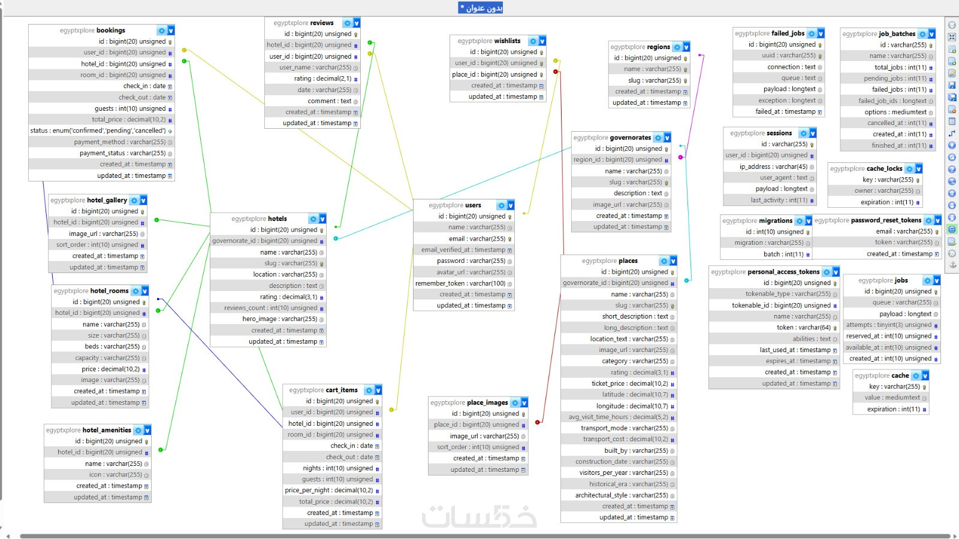Collapse the bookings table with its V button
The height and width of the screenshot is (539, 959).
(x=171, y=30)
